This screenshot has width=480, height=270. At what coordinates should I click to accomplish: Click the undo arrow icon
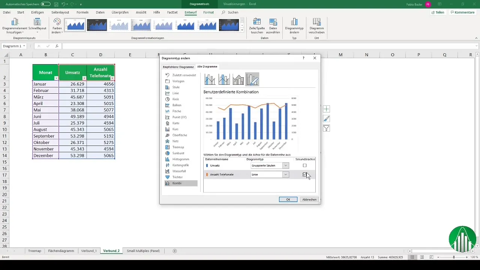[63, 4]
